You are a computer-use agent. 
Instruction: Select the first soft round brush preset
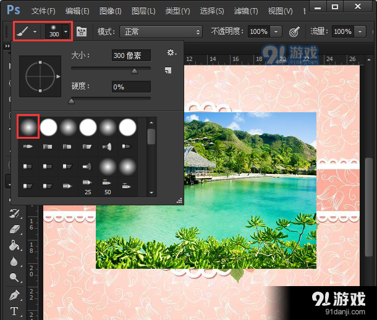pos(28,127)
